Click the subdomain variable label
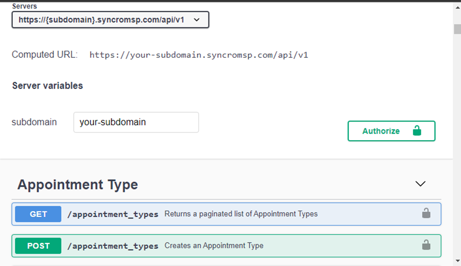Screen dimensions: 461x266 pyautogui.click(x=34, y=122)
